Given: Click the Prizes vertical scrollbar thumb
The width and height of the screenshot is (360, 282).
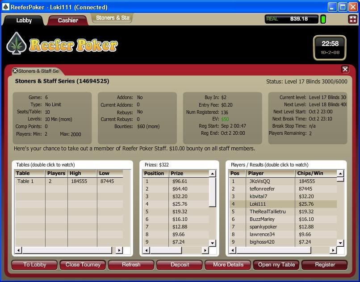Looking at the screenshot, I should pos(212,192).
